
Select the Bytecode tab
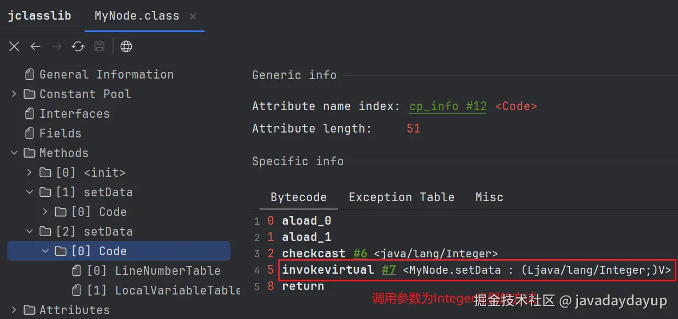tap(298, 197)
